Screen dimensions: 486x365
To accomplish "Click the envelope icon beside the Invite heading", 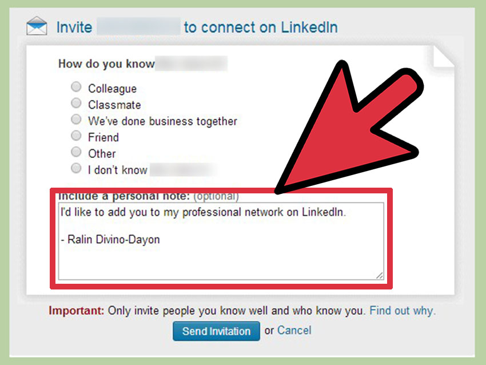I will [x=37, y=26].
